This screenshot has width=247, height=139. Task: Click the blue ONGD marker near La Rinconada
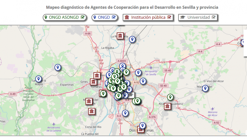(132, 39)
